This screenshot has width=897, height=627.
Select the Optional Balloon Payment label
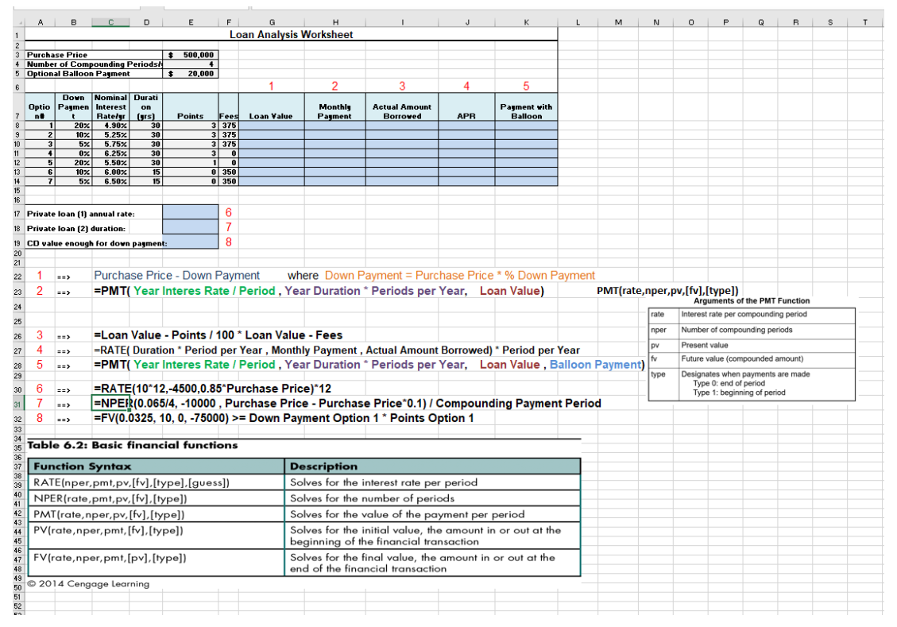tap(94, 74)
